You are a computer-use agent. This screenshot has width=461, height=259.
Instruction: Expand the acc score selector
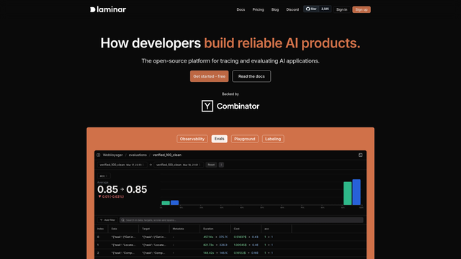click(x=104, y=176)
